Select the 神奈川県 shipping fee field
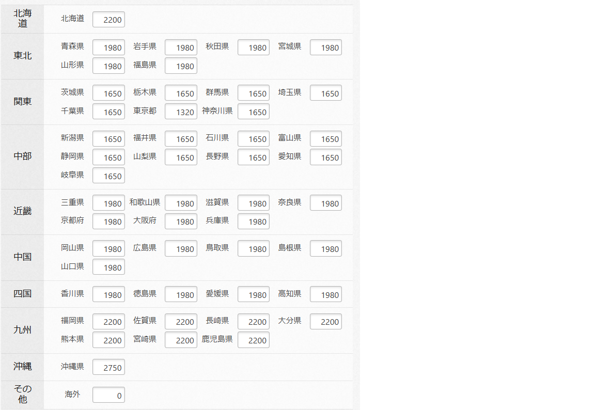The image size is (595, 410). pos(253,112)
